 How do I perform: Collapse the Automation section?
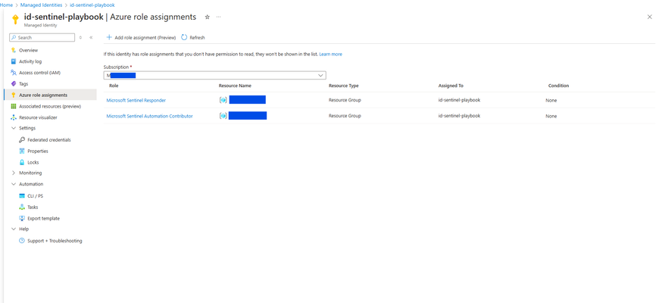[x=14, y=184]
